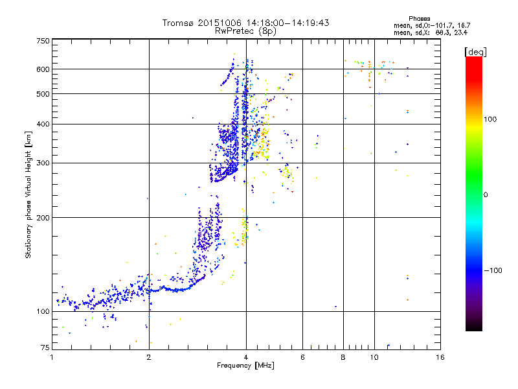Click the x-axis '10' tick label
This screenshot has width=518, height=389.
pos(374,357)
